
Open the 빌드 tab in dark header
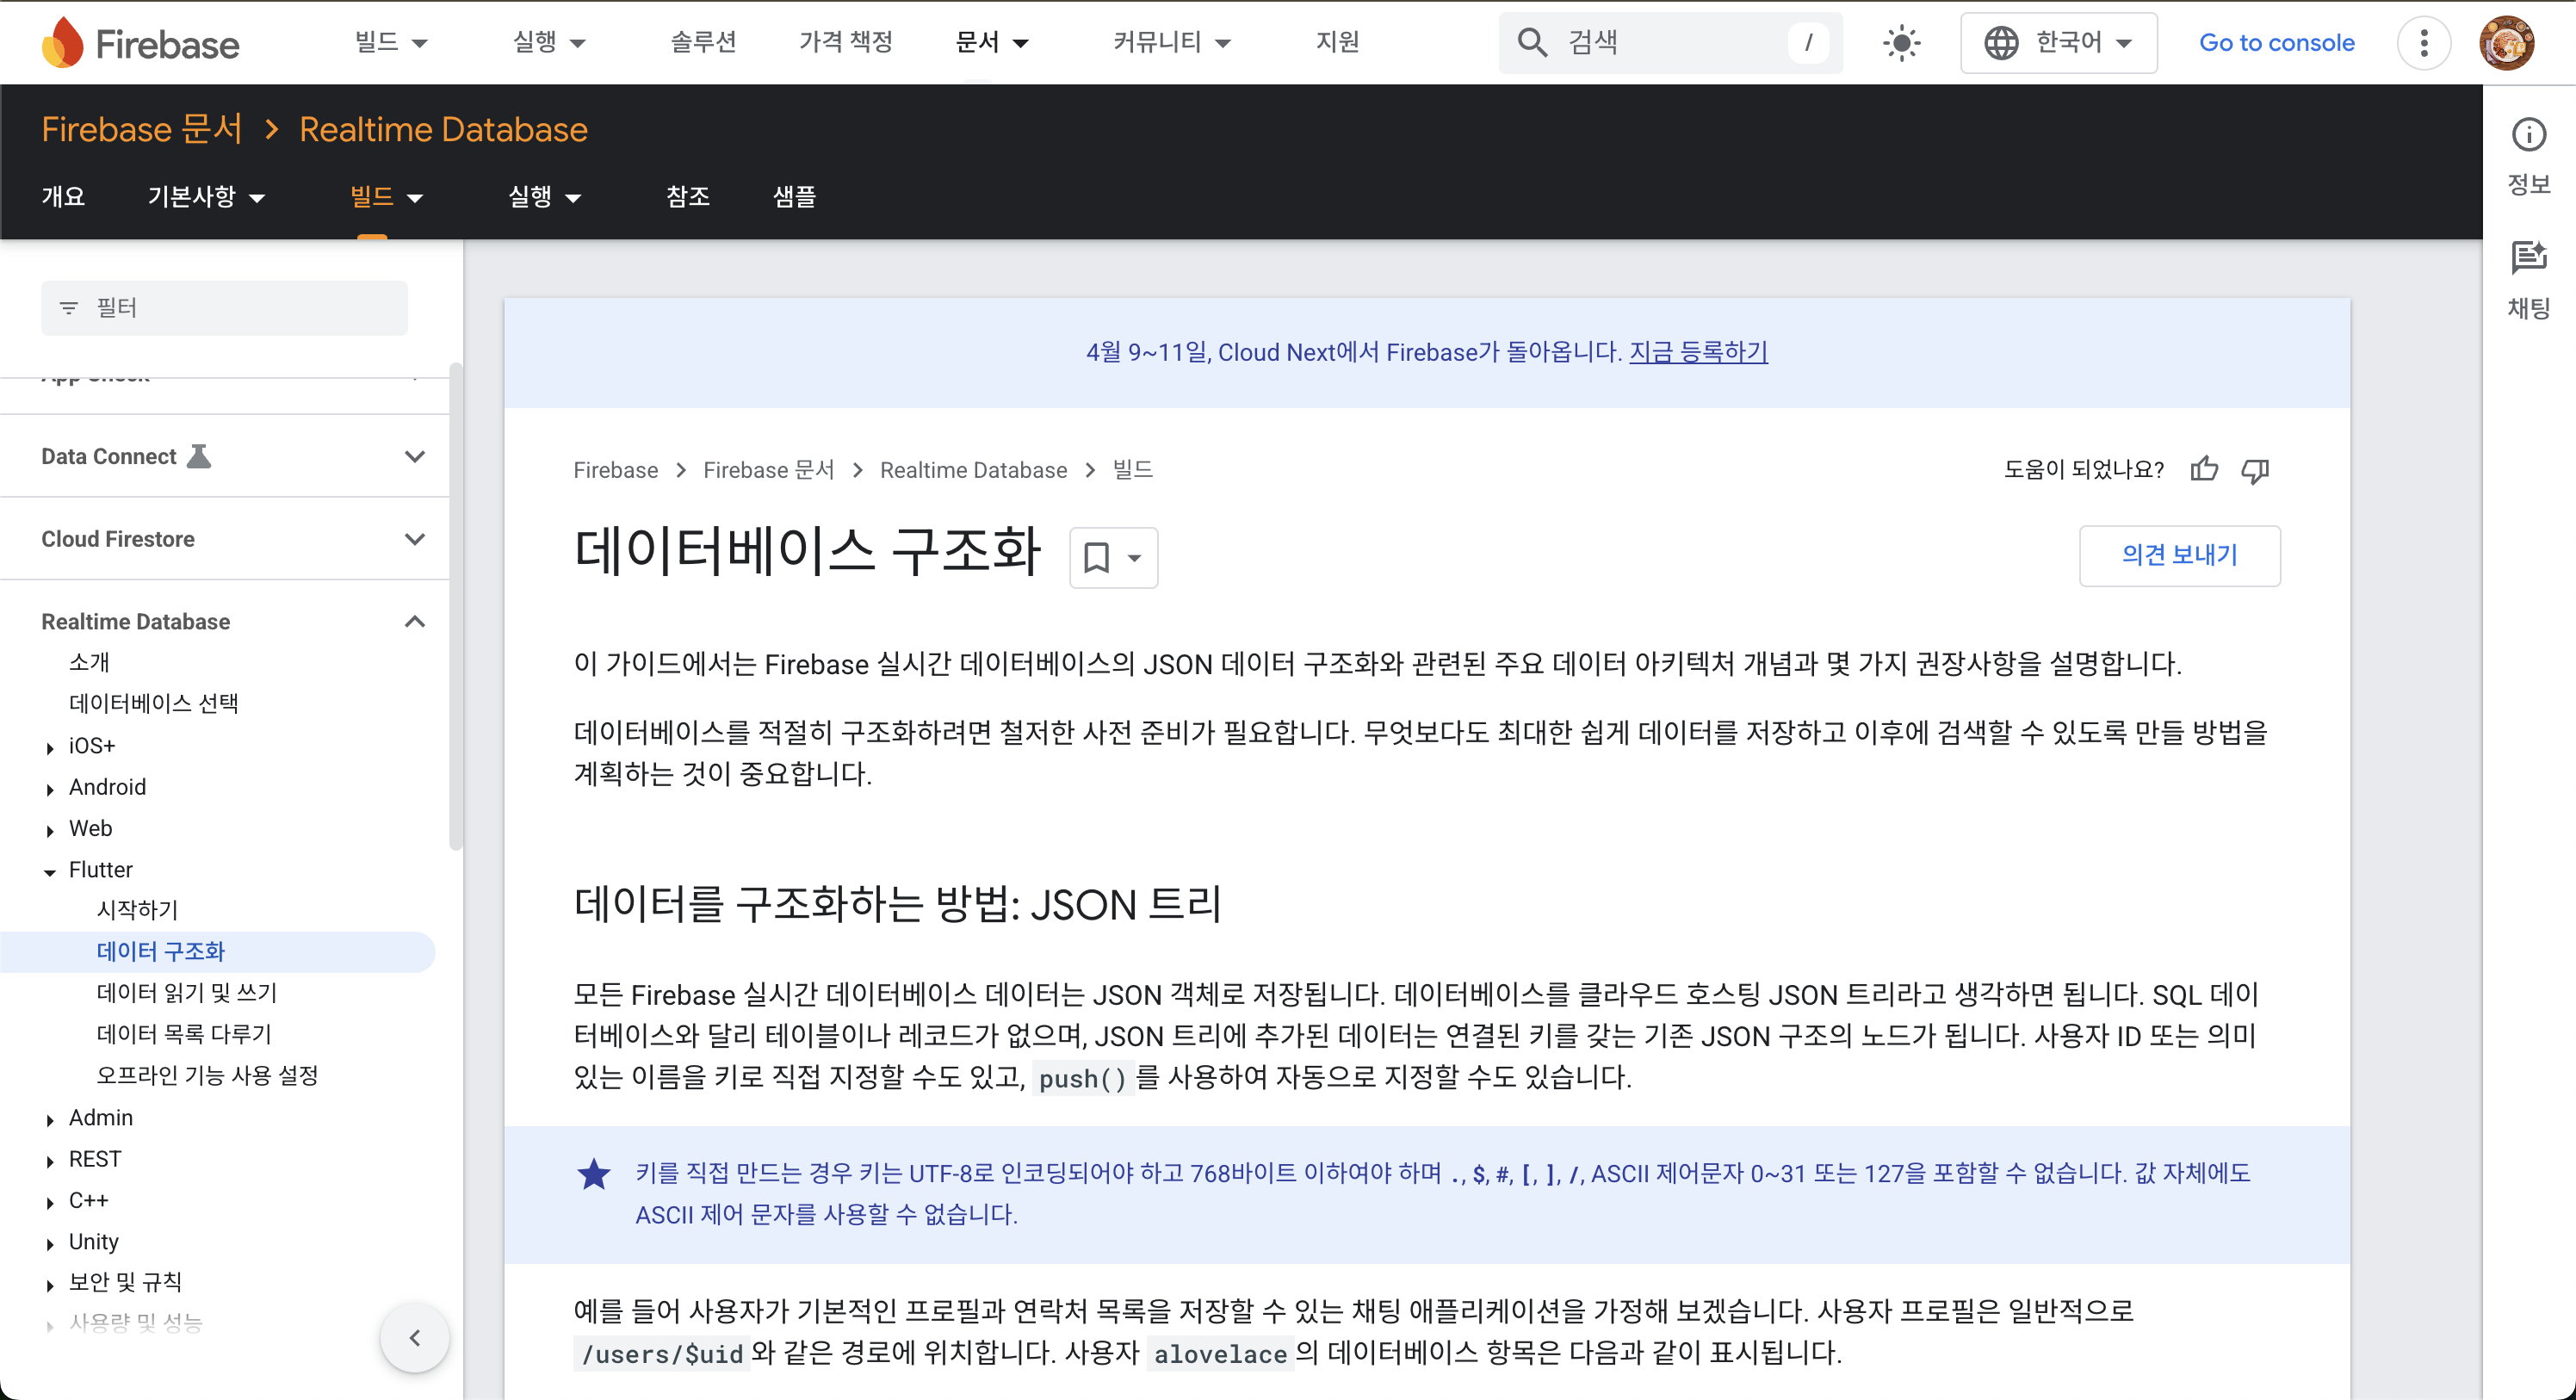tap(386, 196)
